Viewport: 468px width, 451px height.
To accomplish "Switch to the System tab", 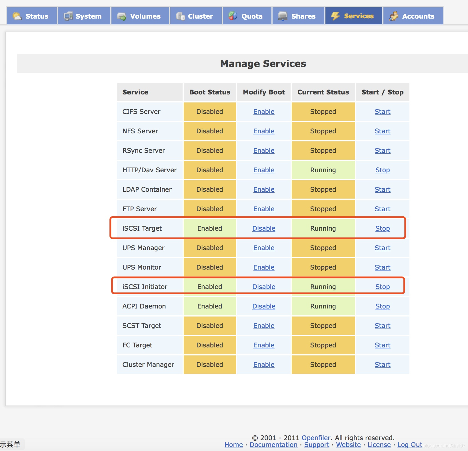I will (x=84, y=16).
